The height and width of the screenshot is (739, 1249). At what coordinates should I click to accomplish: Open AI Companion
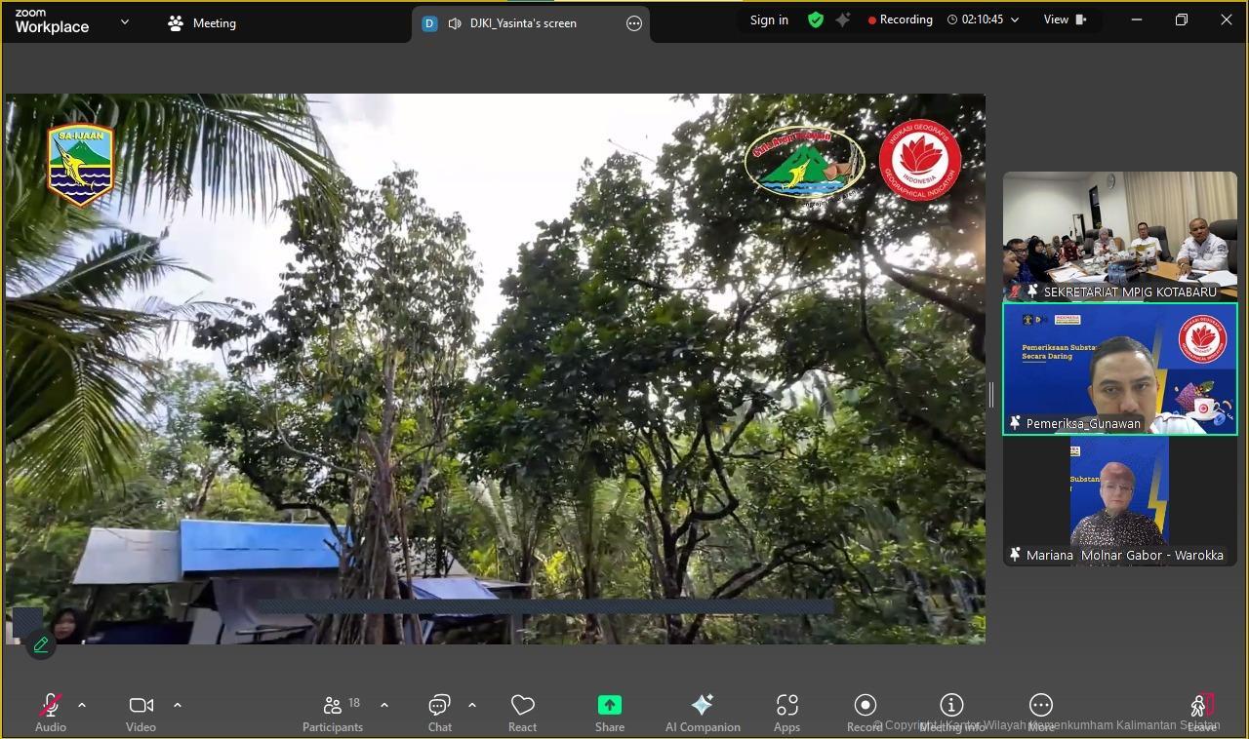(x=703, y=712)
